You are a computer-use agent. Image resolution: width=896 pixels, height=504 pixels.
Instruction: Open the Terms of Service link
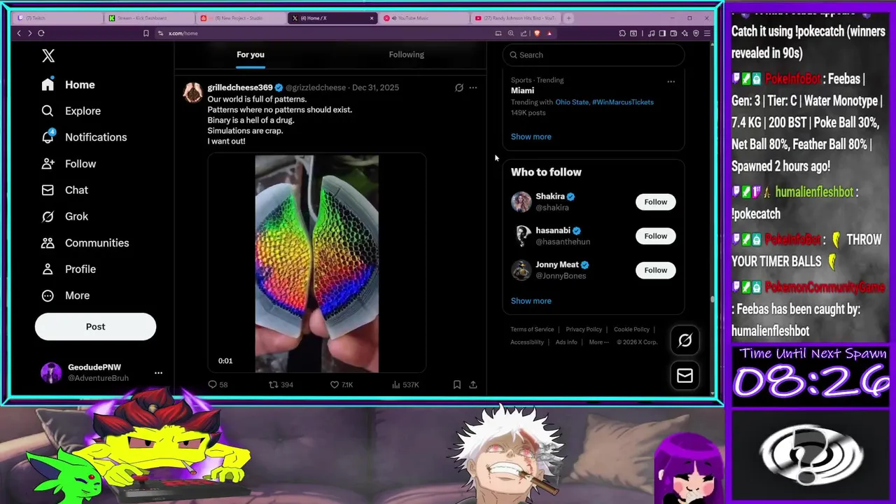pos(532,329)
